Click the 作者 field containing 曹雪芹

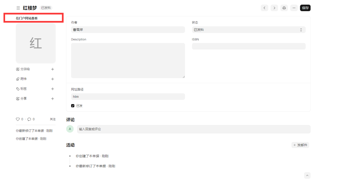click(128, 30)
